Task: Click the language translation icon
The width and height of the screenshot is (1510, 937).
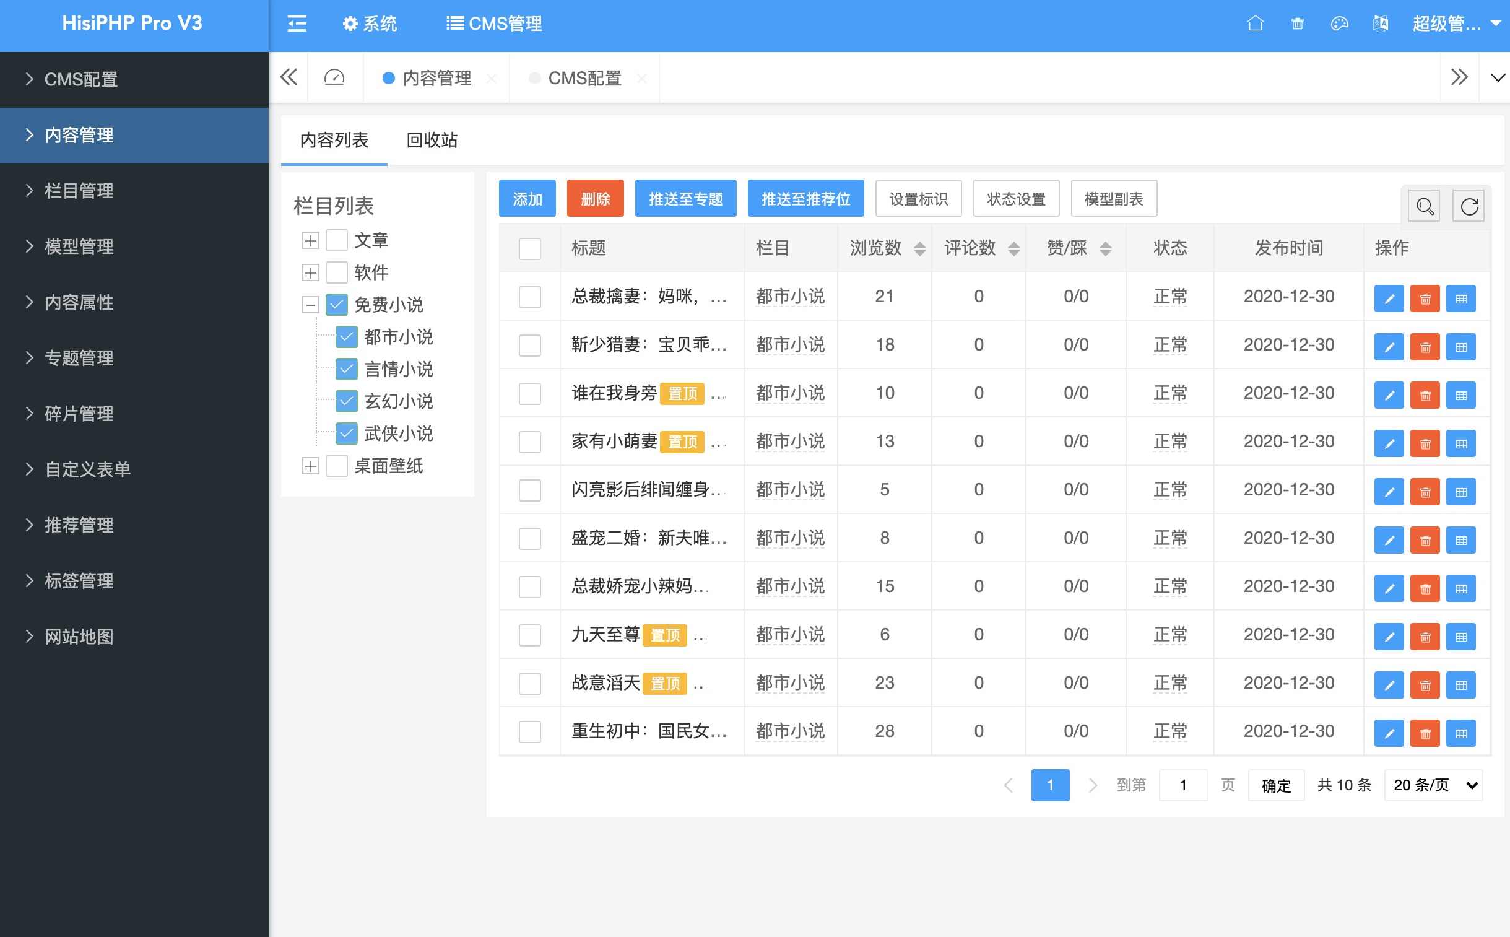Action: [x=1381, y=24]
